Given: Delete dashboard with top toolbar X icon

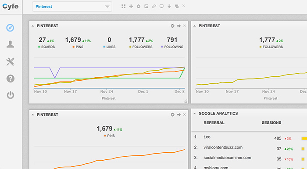Looking at the screenshot, I should [x=184, y=6].
